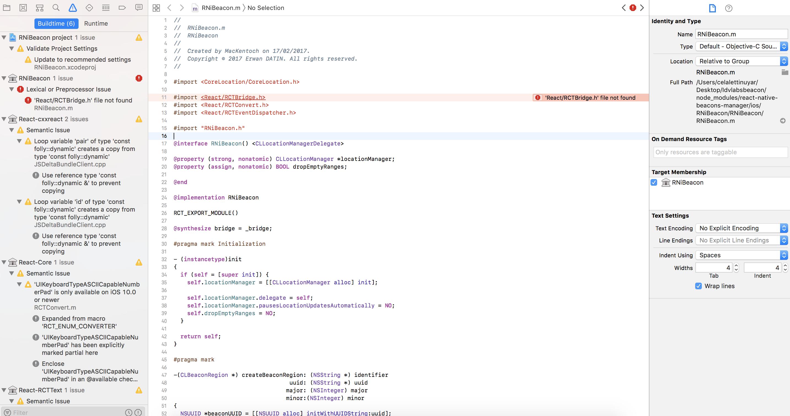Increase the Tab width stepper

click(736, 266)
